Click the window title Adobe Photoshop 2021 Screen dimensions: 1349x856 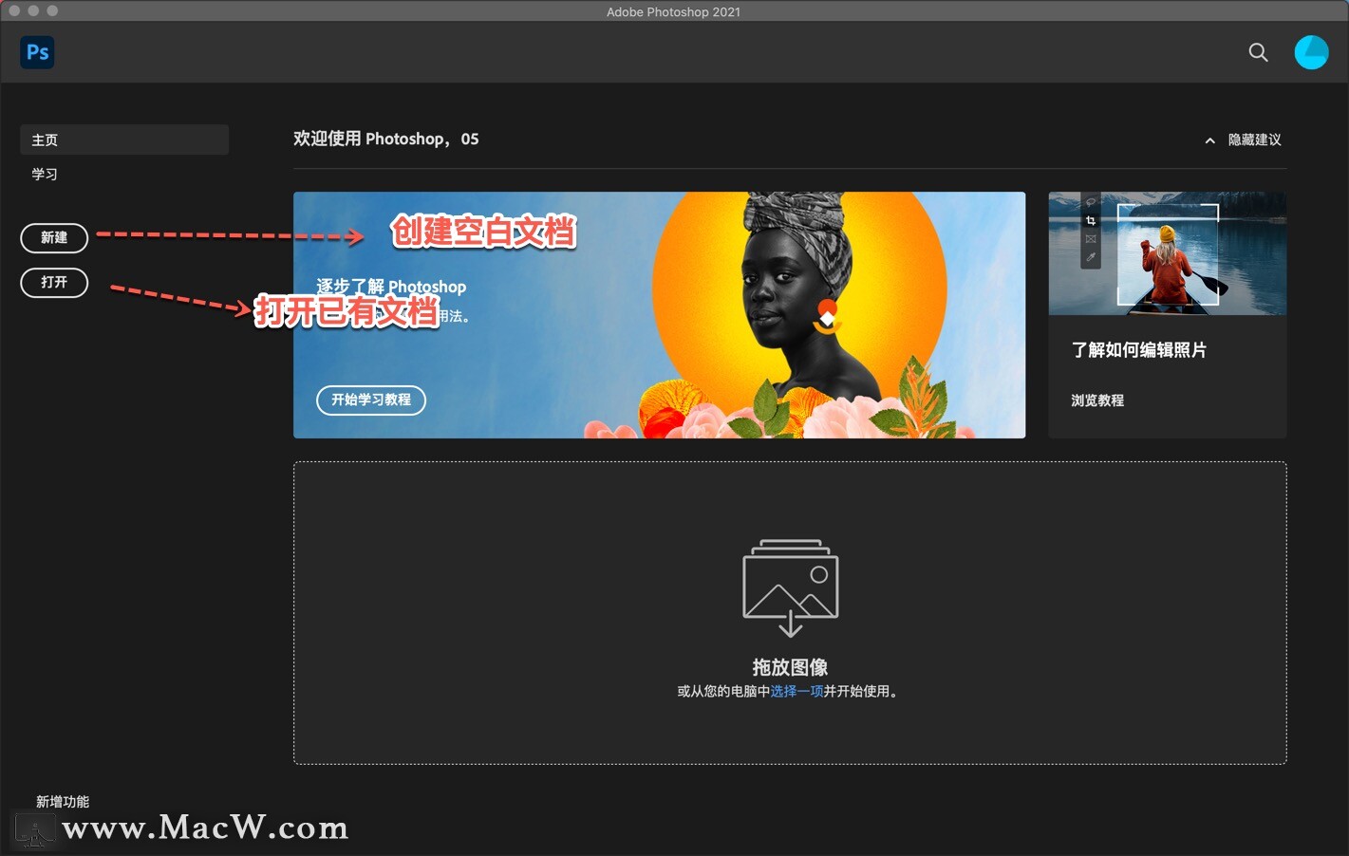673,11
